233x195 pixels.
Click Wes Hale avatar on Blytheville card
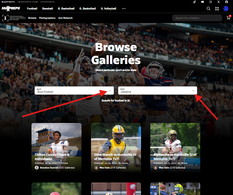point(155,168)
